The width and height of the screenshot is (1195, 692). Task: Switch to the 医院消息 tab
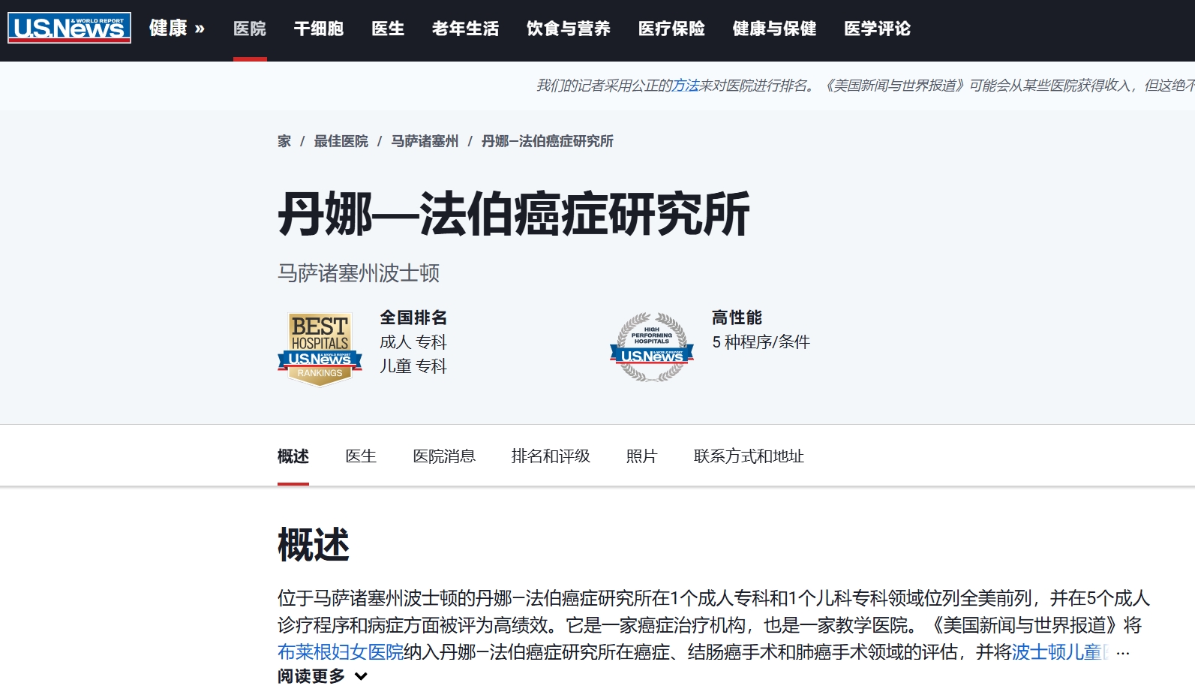tap(444, 456)
